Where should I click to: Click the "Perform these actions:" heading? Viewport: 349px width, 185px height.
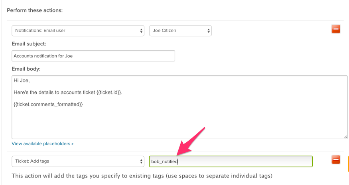click(35, 10)
